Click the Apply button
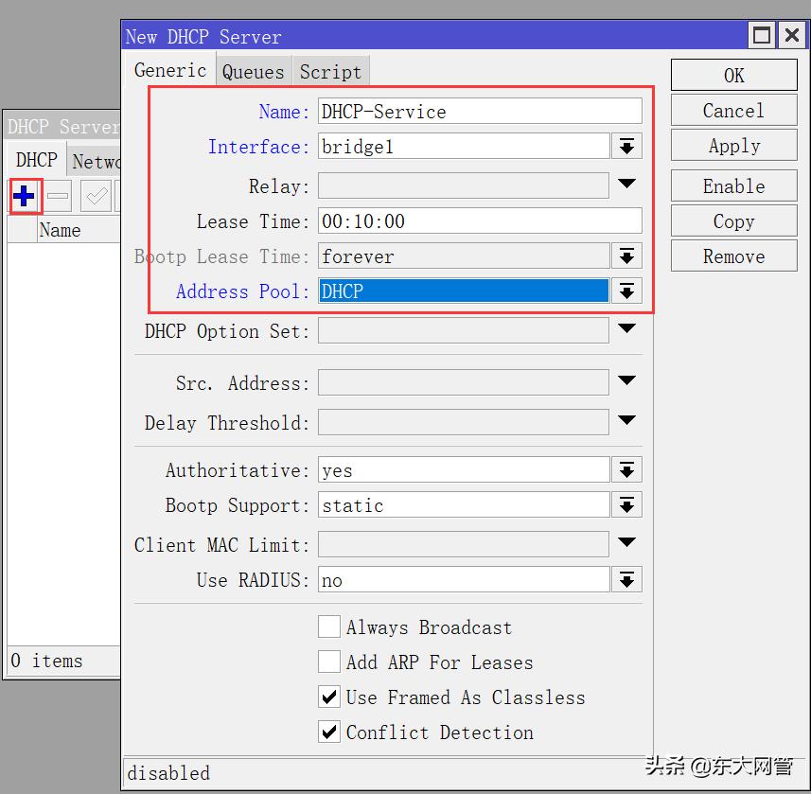This screenshot has width=811, height=794. (x=733, y=146)
